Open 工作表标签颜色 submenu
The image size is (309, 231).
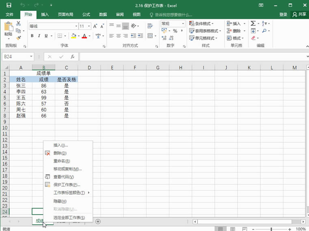pos(68,192)
